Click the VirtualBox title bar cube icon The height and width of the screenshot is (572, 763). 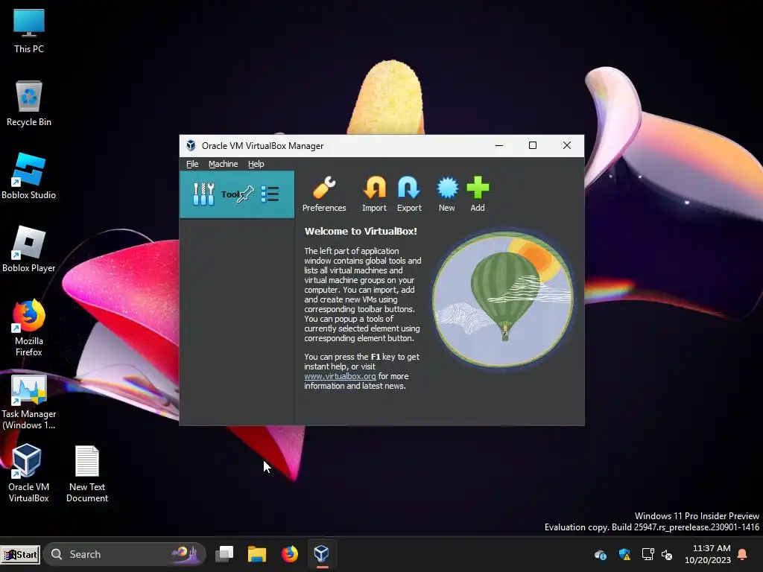pos(191,145)
